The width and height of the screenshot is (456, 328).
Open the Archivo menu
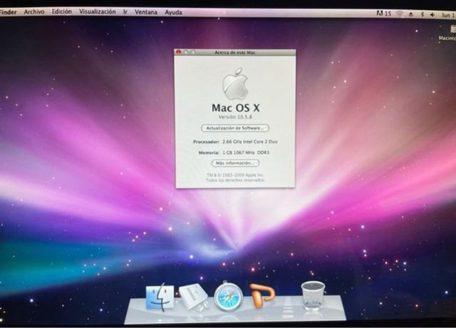click(x=34, y=11)
